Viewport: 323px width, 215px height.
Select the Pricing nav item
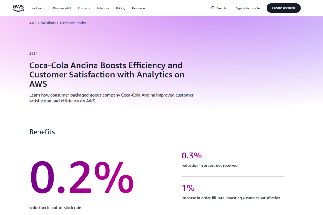point(120,8)
